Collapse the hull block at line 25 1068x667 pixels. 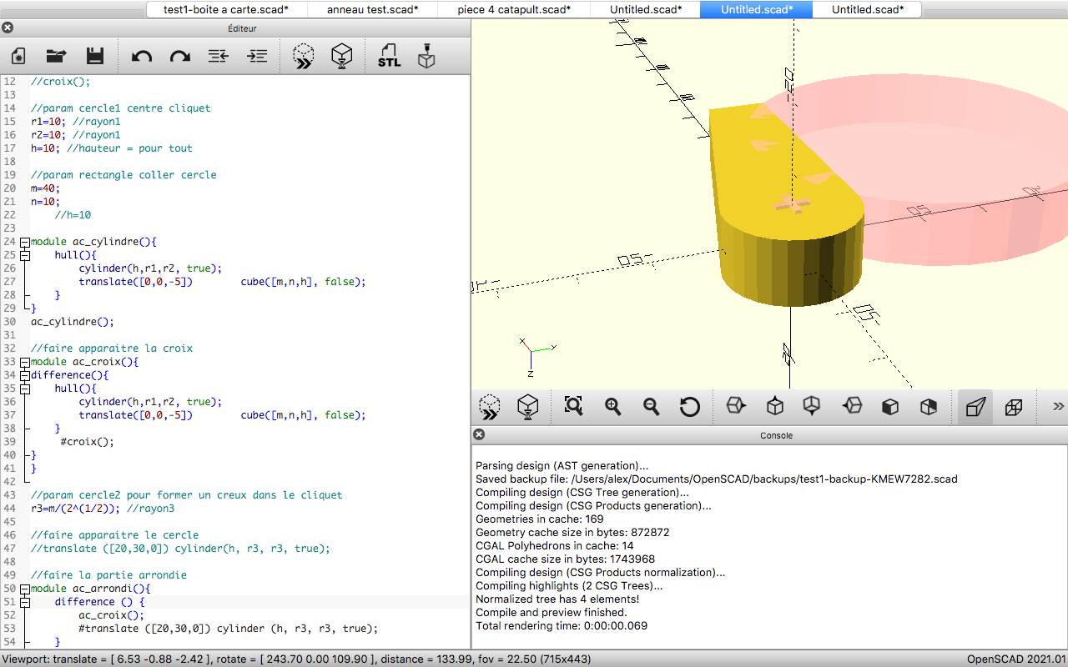[x=24, y=255]
